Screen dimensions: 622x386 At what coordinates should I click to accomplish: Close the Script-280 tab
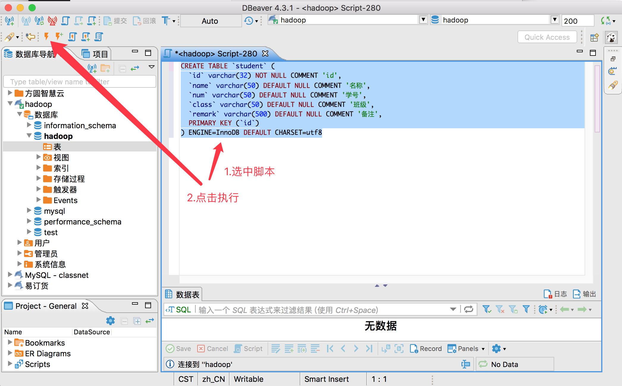265,53
